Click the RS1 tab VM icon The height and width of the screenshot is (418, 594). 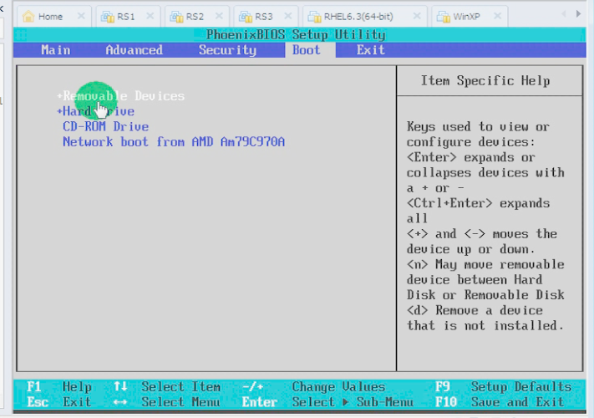click(x=108, y=17)
